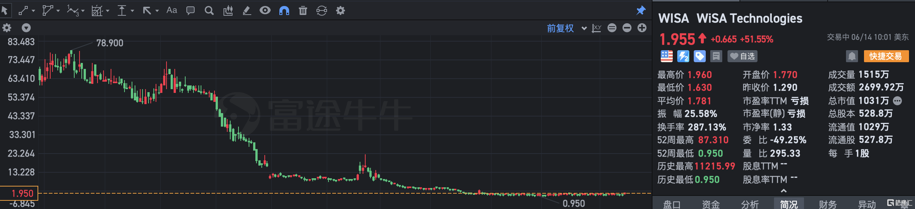This screenshot has height=209, width=915.
Task: Click the 0.950 low price marker
Action: tap(574, 203)
